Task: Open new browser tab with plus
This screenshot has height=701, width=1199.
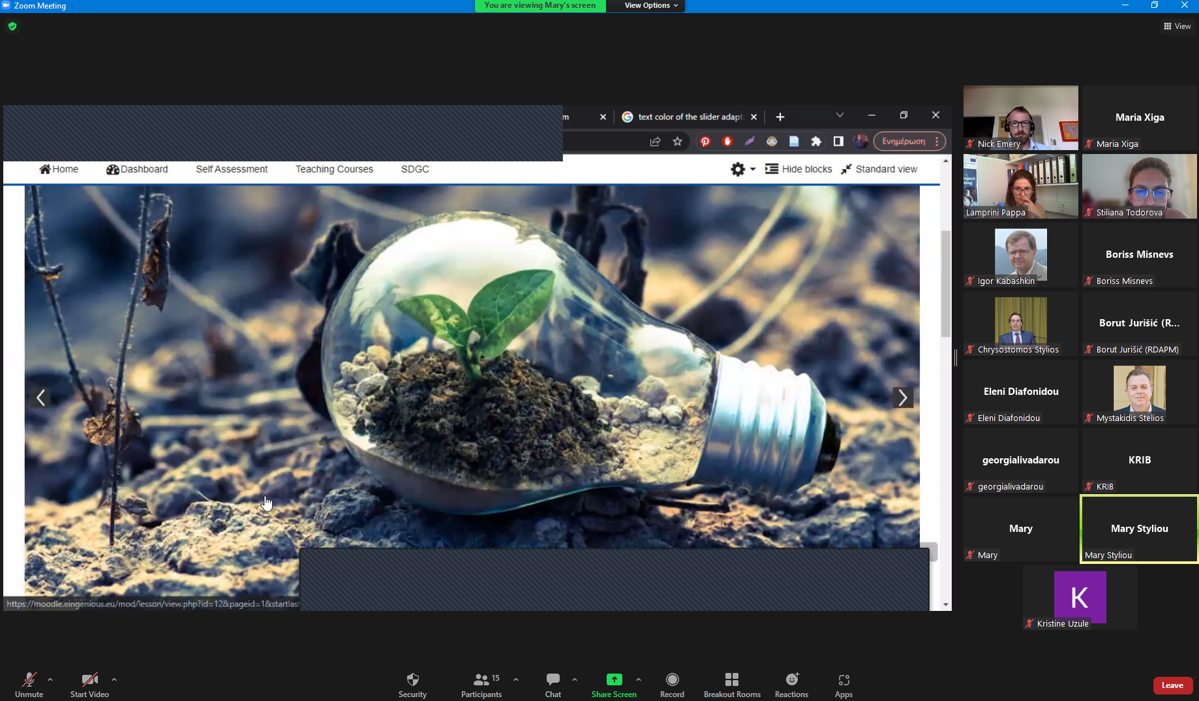Action: tap(780, 117)
